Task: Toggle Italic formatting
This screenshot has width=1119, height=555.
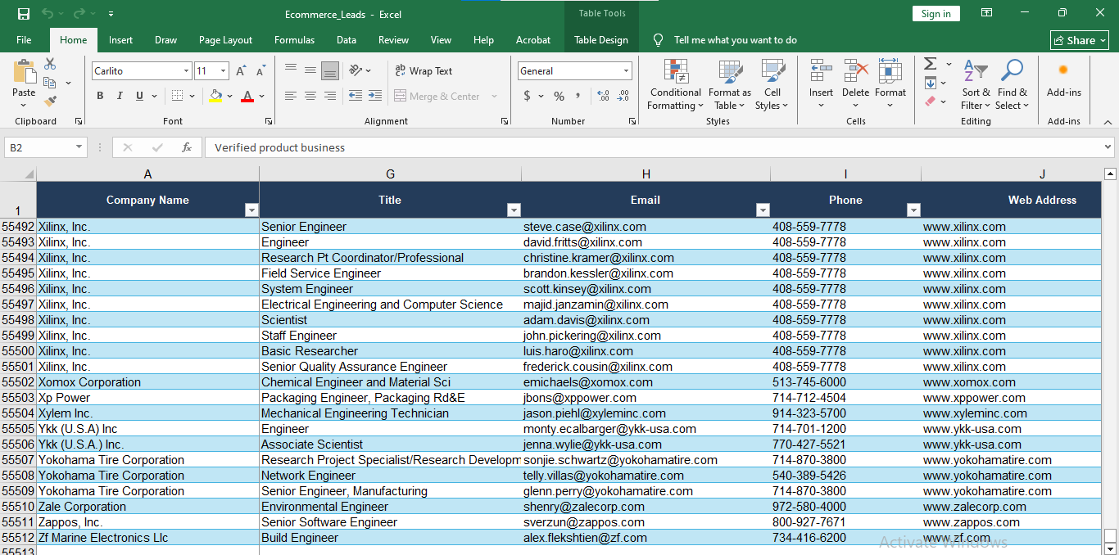Action: [120, 96]
